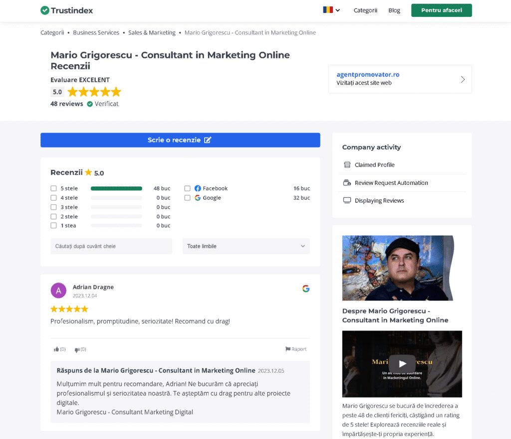
Task: Open the Blog menu item
Action: (x=394, y=10)
